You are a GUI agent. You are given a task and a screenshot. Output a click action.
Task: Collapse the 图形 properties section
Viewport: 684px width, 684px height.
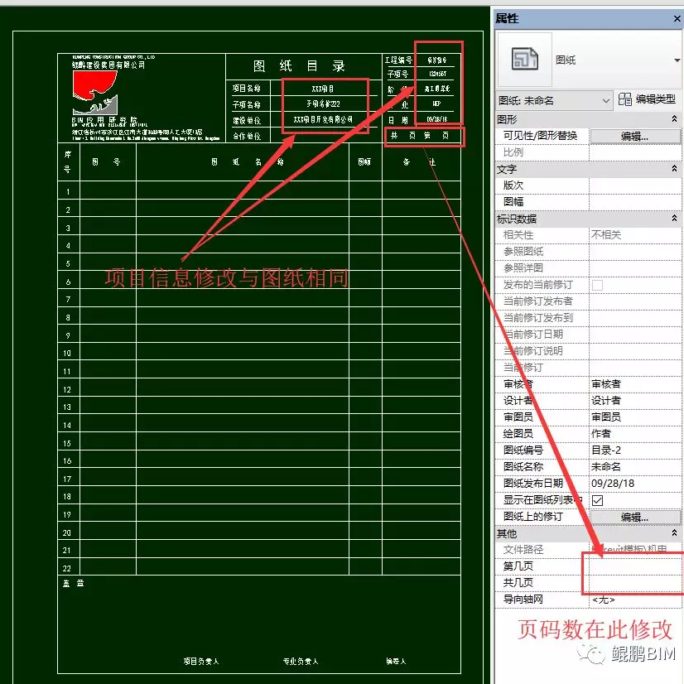click(x=675, y=119)
